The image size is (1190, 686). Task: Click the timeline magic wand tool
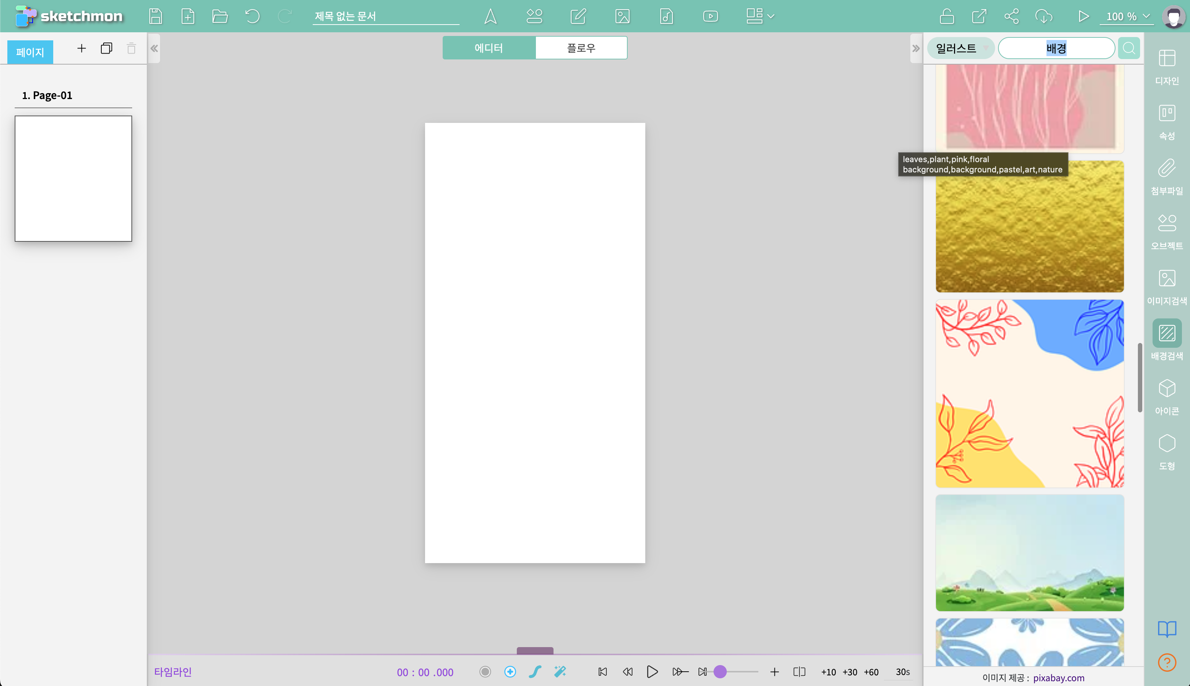pos(560,671)
